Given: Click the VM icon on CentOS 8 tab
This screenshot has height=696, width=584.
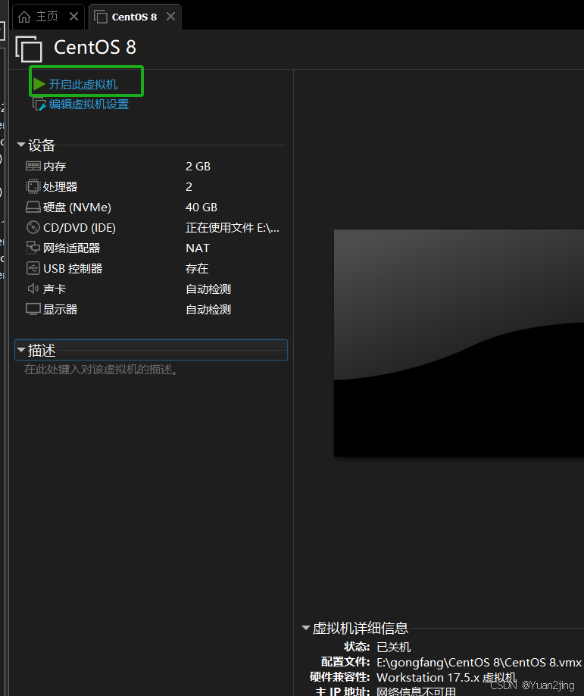Looking at the screenshot, I should coord(101,17).
